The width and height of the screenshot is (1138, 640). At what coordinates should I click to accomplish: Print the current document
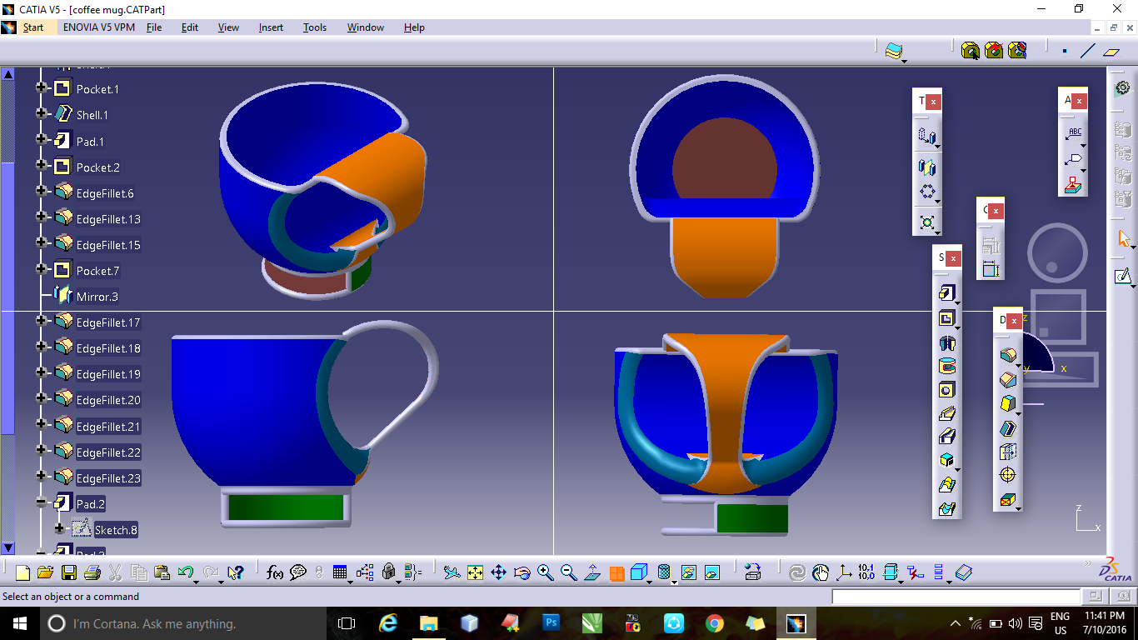click(92, 572)
